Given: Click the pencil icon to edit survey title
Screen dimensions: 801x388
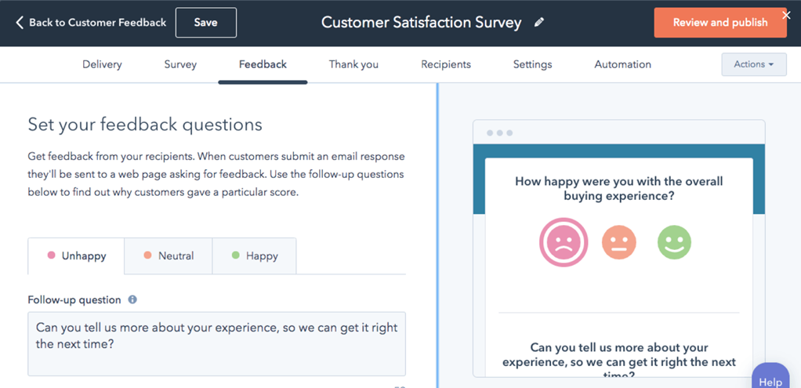Looking at the screenshot, I should 539,23.
